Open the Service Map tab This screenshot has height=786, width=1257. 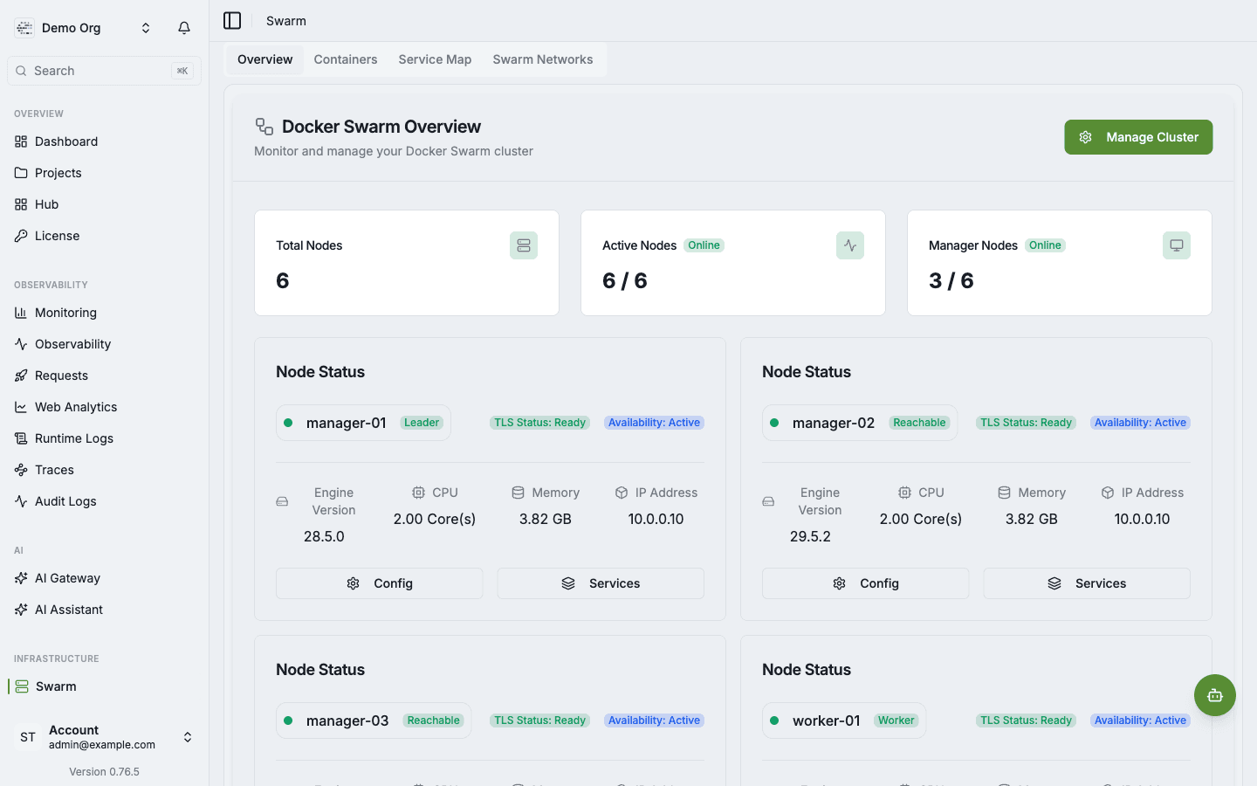point(435,59)
